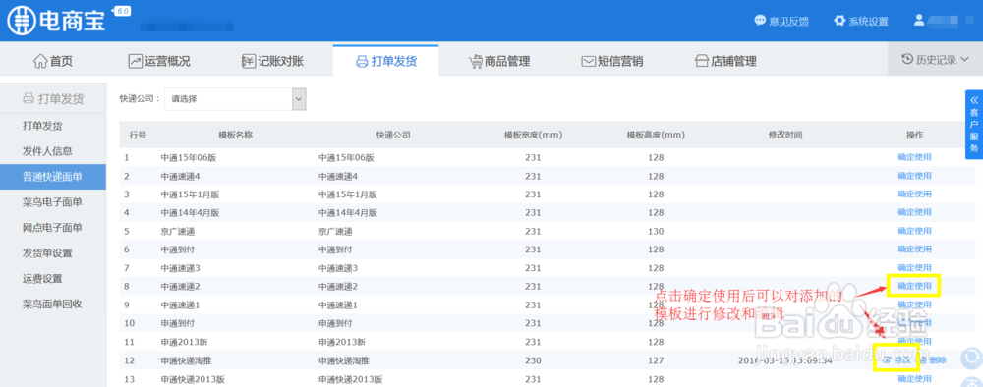Click 确定使用 for 中通到付 row
This screenshot has width=983, height=387.
pyautogui.click(x=914, y=249)
